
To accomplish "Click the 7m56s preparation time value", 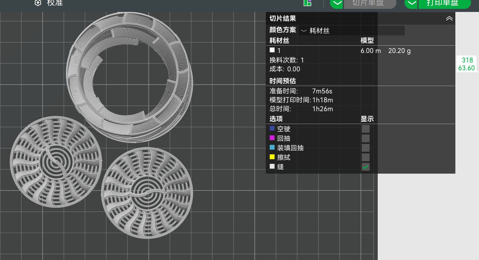I will tap(322, 91).
